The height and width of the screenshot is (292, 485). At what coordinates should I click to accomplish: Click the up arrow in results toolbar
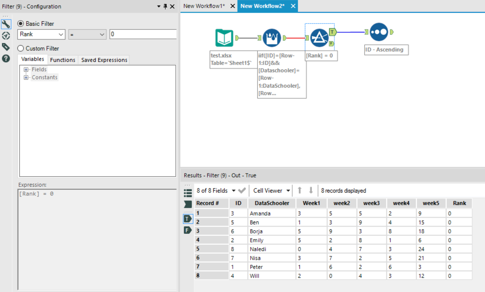click(300, 191)
